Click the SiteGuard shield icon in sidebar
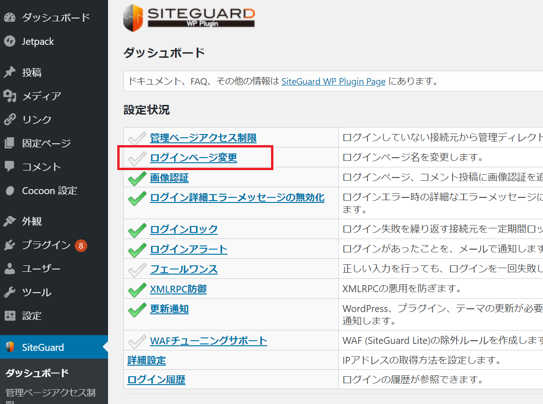543x404 pixels. (10, 347)
